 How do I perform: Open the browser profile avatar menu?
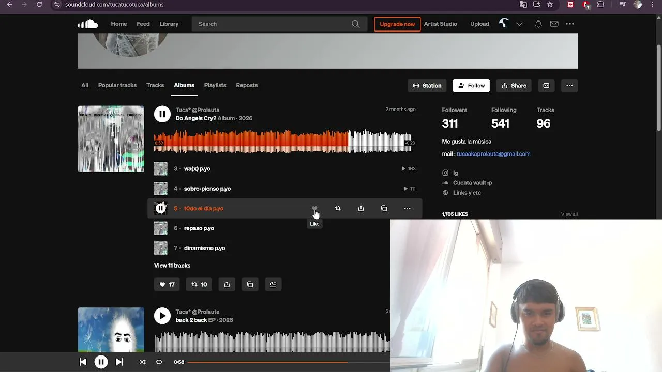coord(638,5)
